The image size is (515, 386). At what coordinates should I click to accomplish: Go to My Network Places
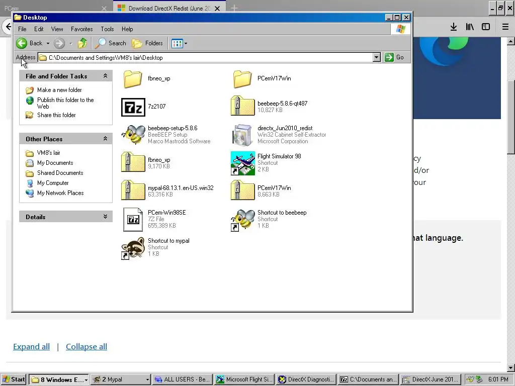(x=60, y=194)
